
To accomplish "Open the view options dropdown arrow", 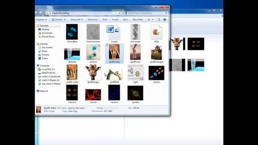I will (x=153, y=20).
